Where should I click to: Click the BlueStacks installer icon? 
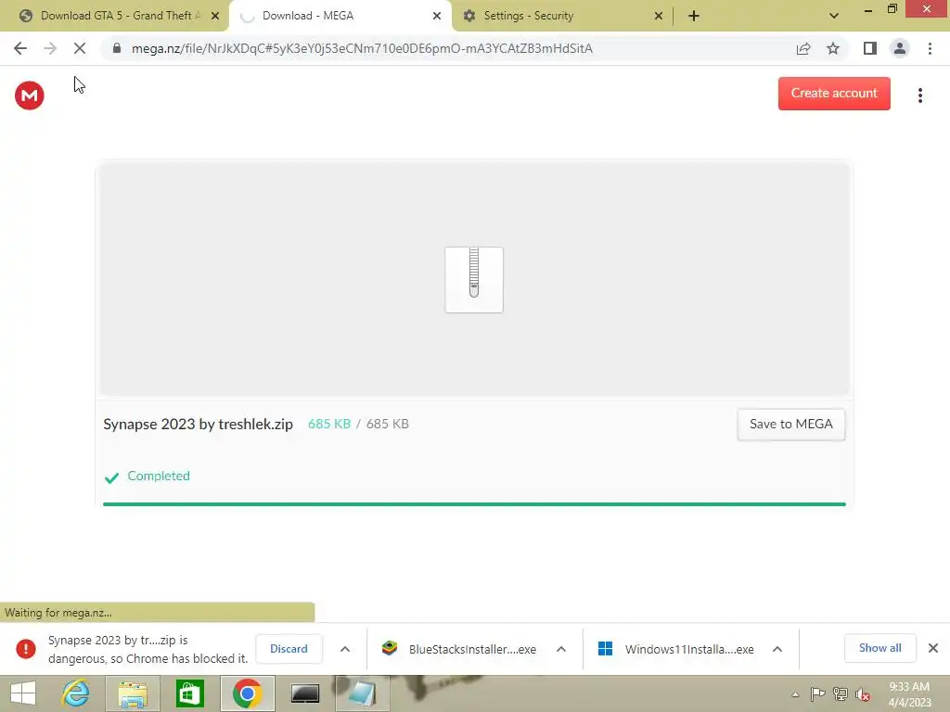click(x=390, y=648)
